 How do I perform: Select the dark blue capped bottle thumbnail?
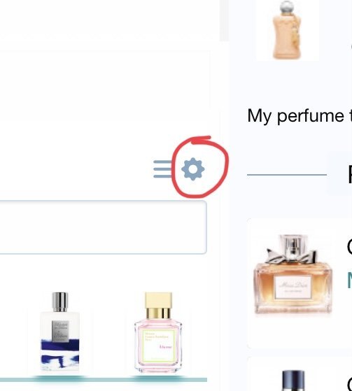(x=293, y=381)
